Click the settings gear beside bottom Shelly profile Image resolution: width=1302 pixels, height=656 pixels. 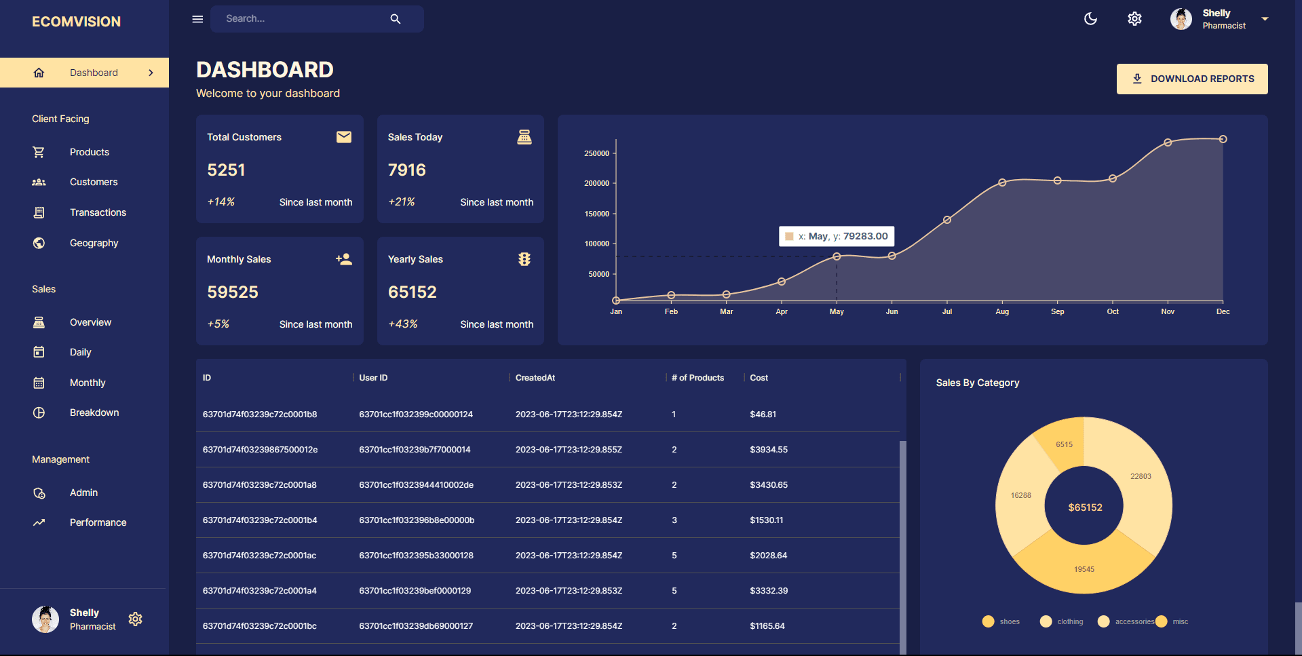[x=135, y=619]
